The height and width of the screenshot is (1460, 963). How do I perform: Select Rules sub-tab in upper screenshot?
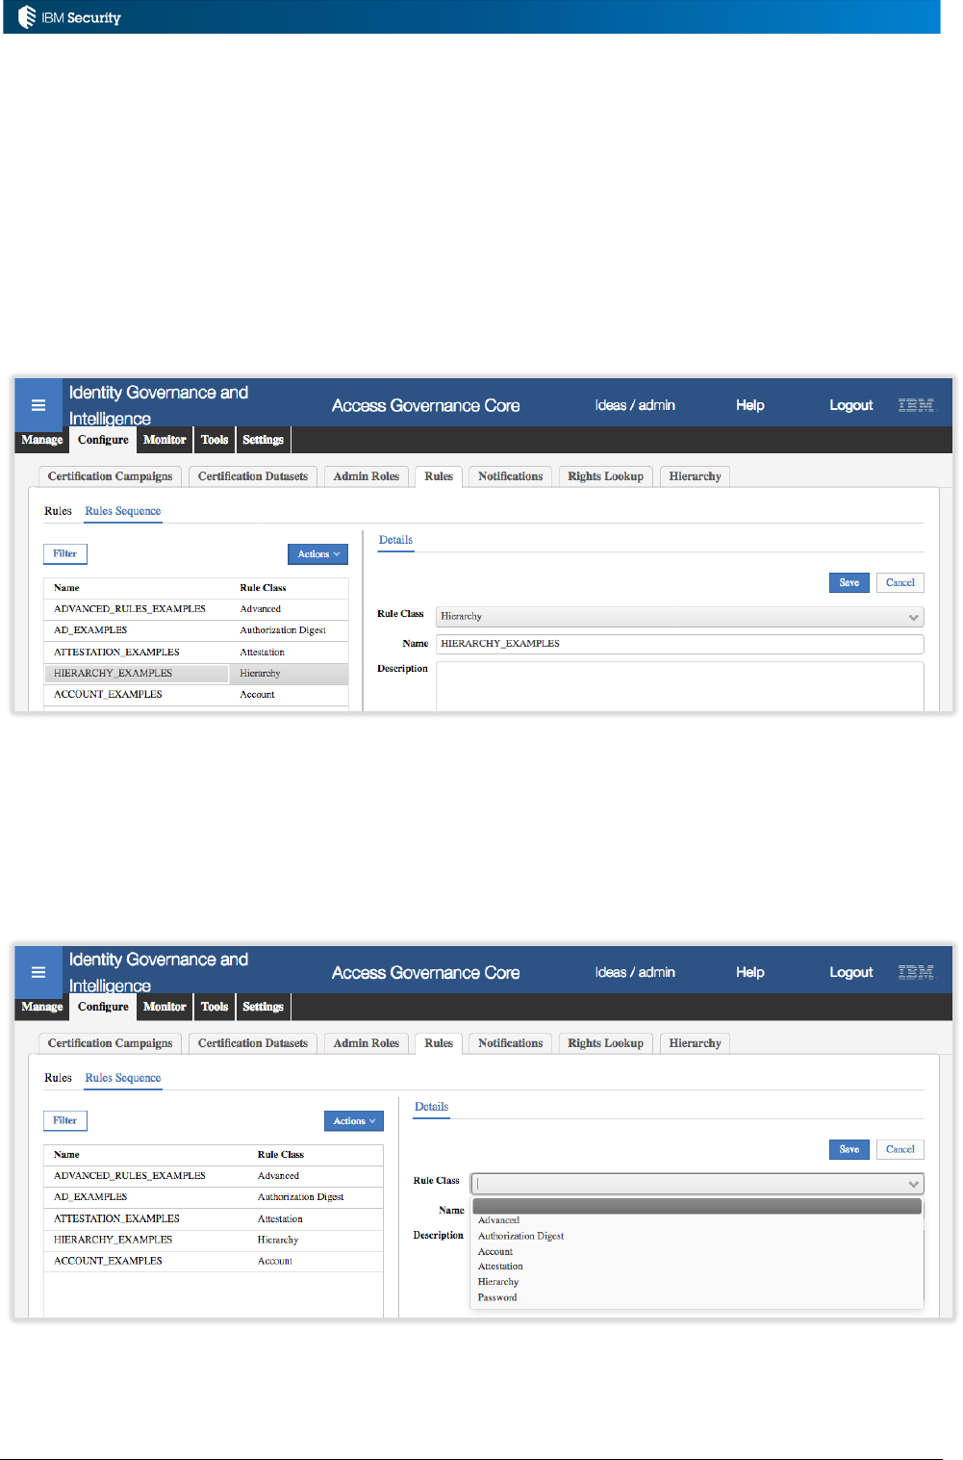coord(58,511)
